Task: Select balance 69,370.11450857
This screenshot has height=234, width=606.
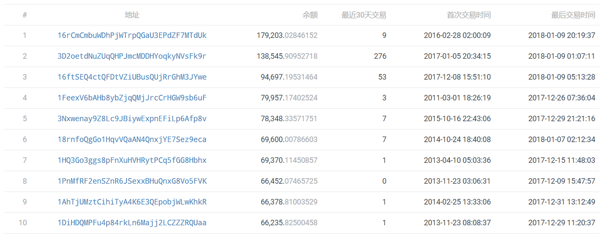Action: pos(289,161)
